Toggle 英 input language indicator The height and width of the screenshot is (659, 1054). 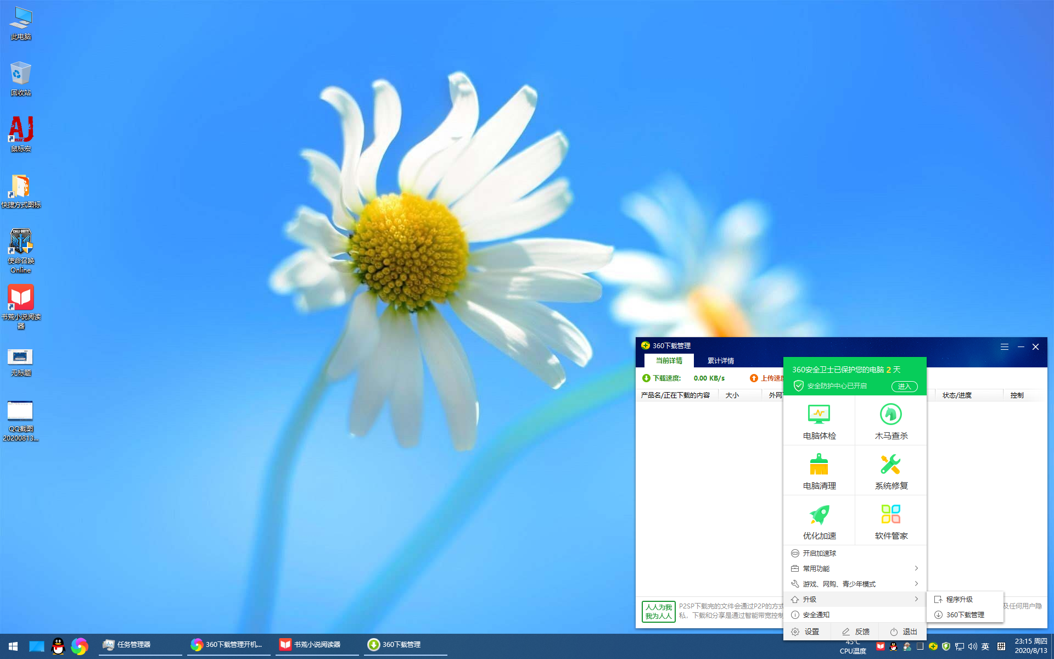[x=985, y=646]
